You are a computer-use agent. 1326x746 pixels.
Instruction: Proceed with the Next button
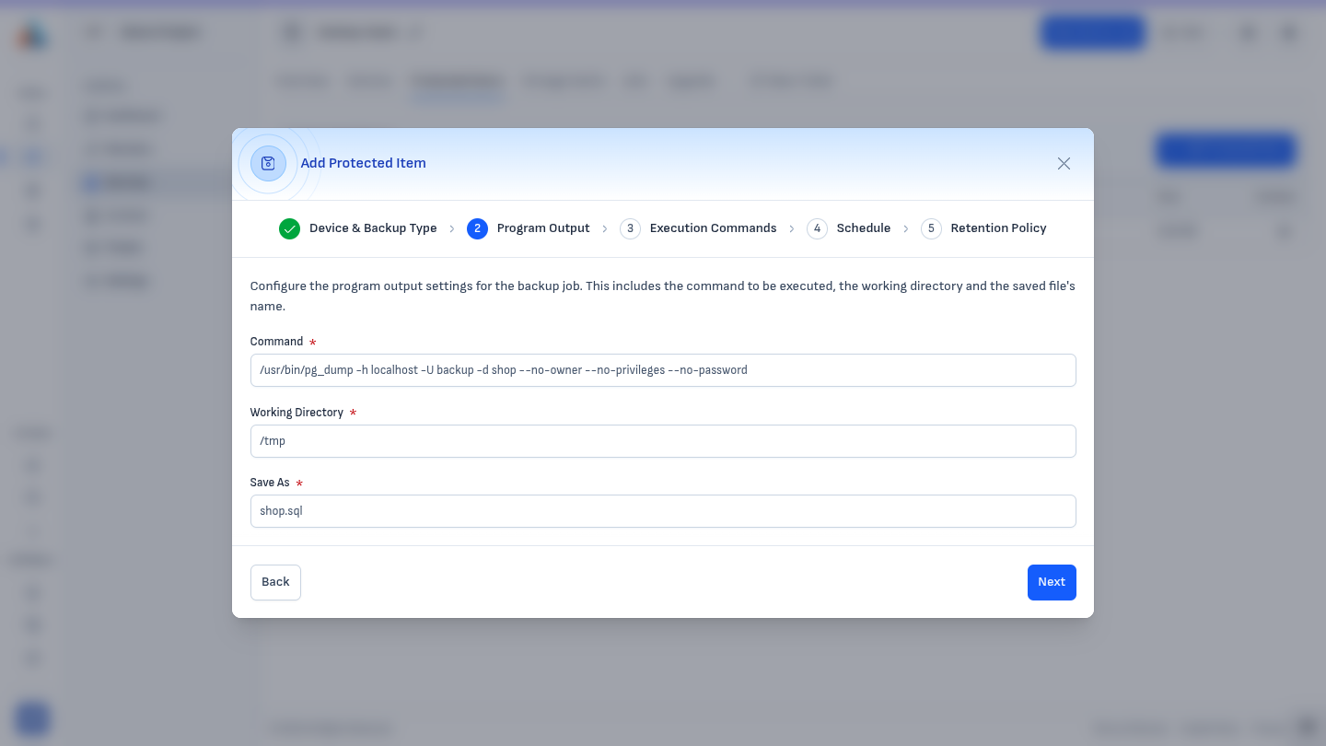[1052, 582]
